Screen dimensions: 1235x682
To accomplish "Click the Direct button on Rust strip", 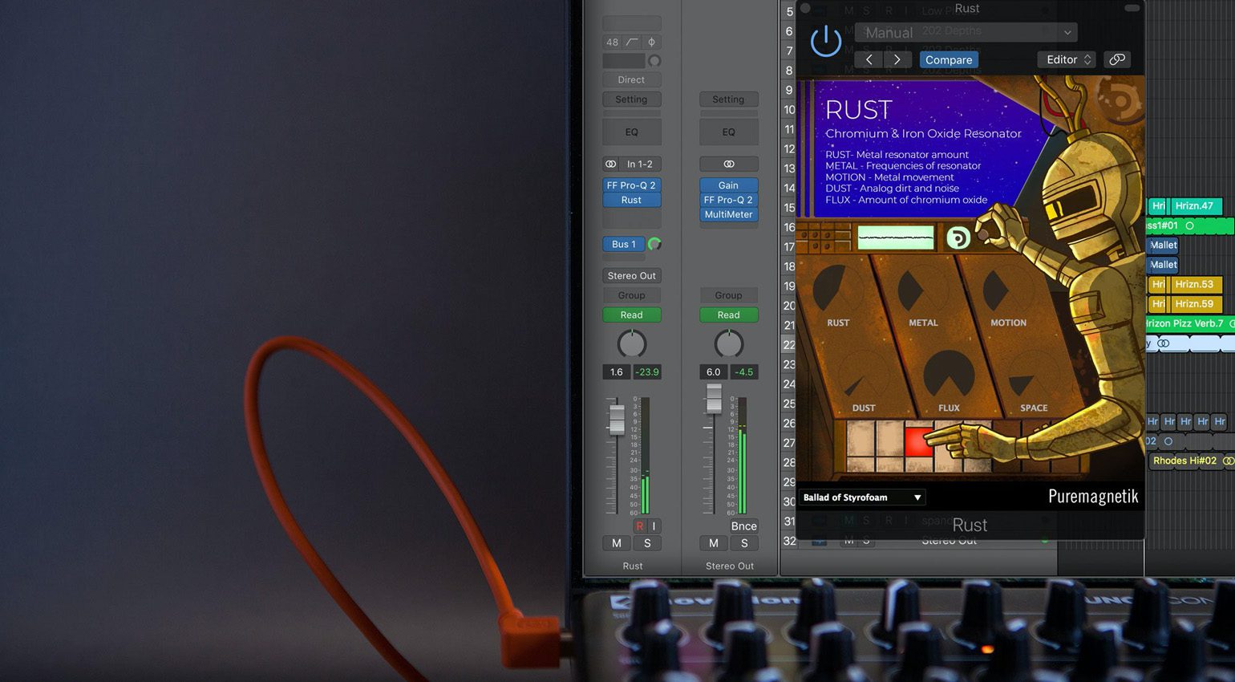I will pyautogui.click(x=631, y=79).
